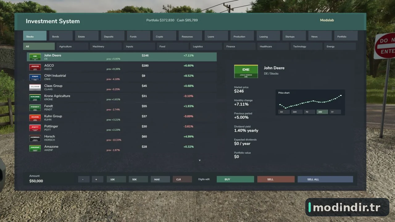Screen dimensions: 395x222
Task: Set price chart range to 24H
Action: tap(297, 112)
